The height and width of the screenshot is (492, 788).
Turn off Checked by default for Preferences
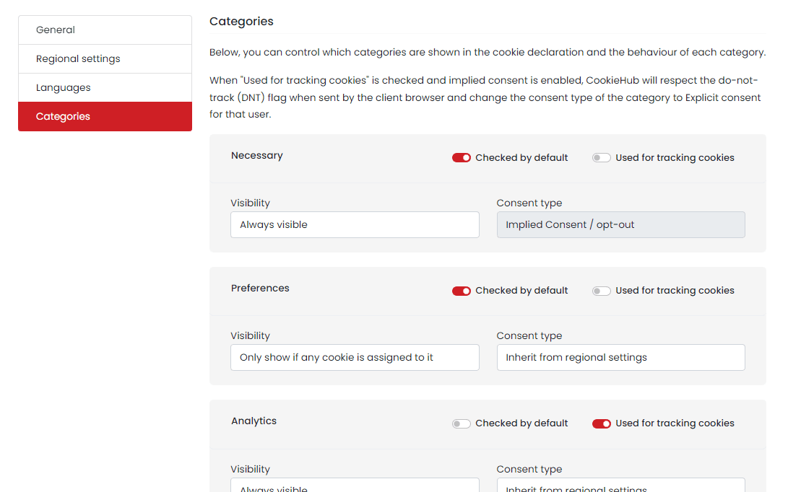[x=461, y=291]
